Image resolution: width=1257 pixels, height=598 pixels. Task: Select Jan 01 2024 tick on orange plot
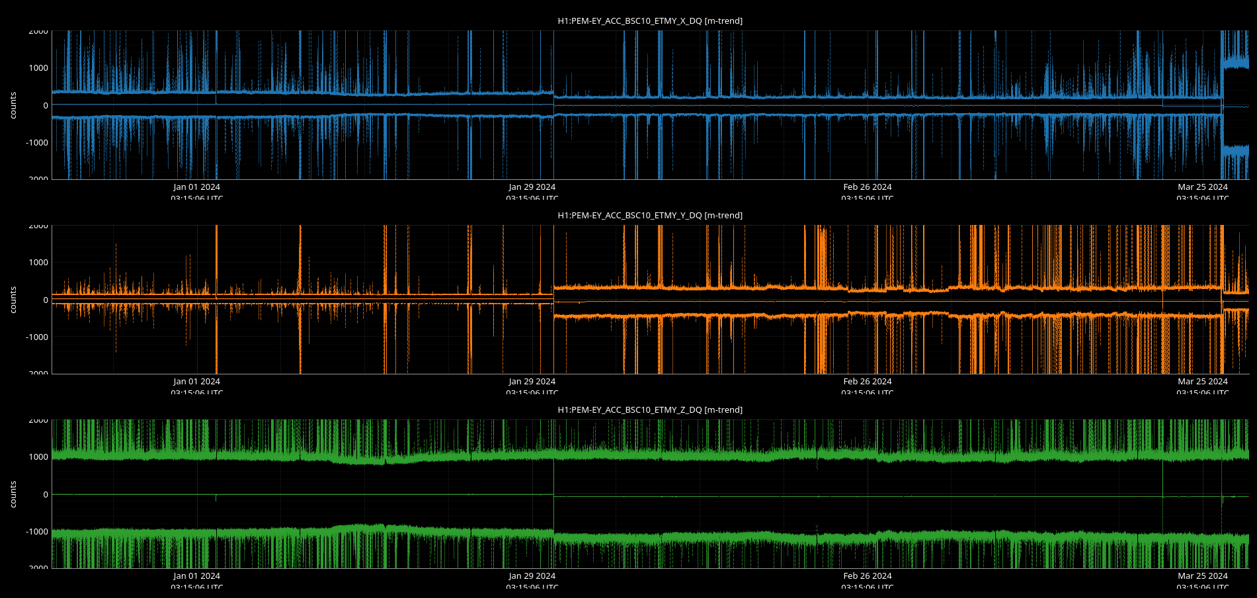pos(196,382)
